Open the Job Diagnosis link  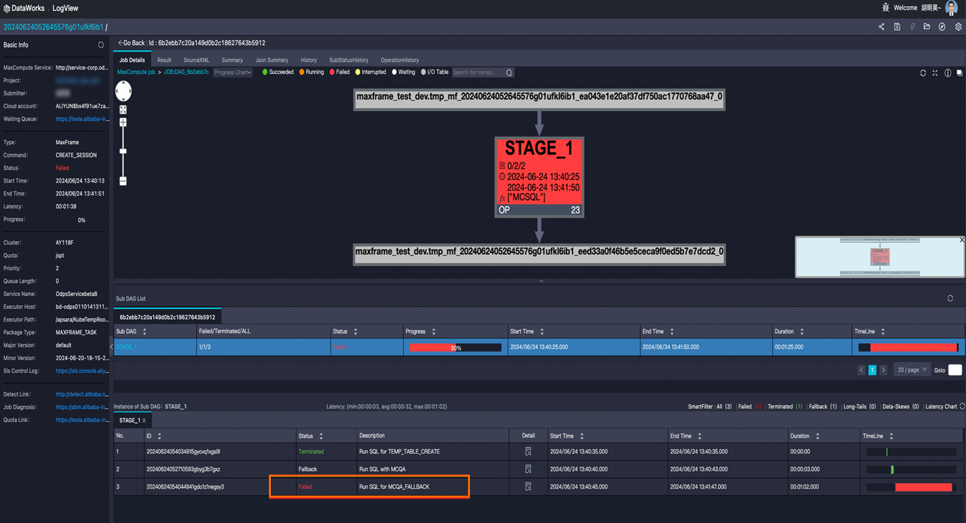coord(82,407)
